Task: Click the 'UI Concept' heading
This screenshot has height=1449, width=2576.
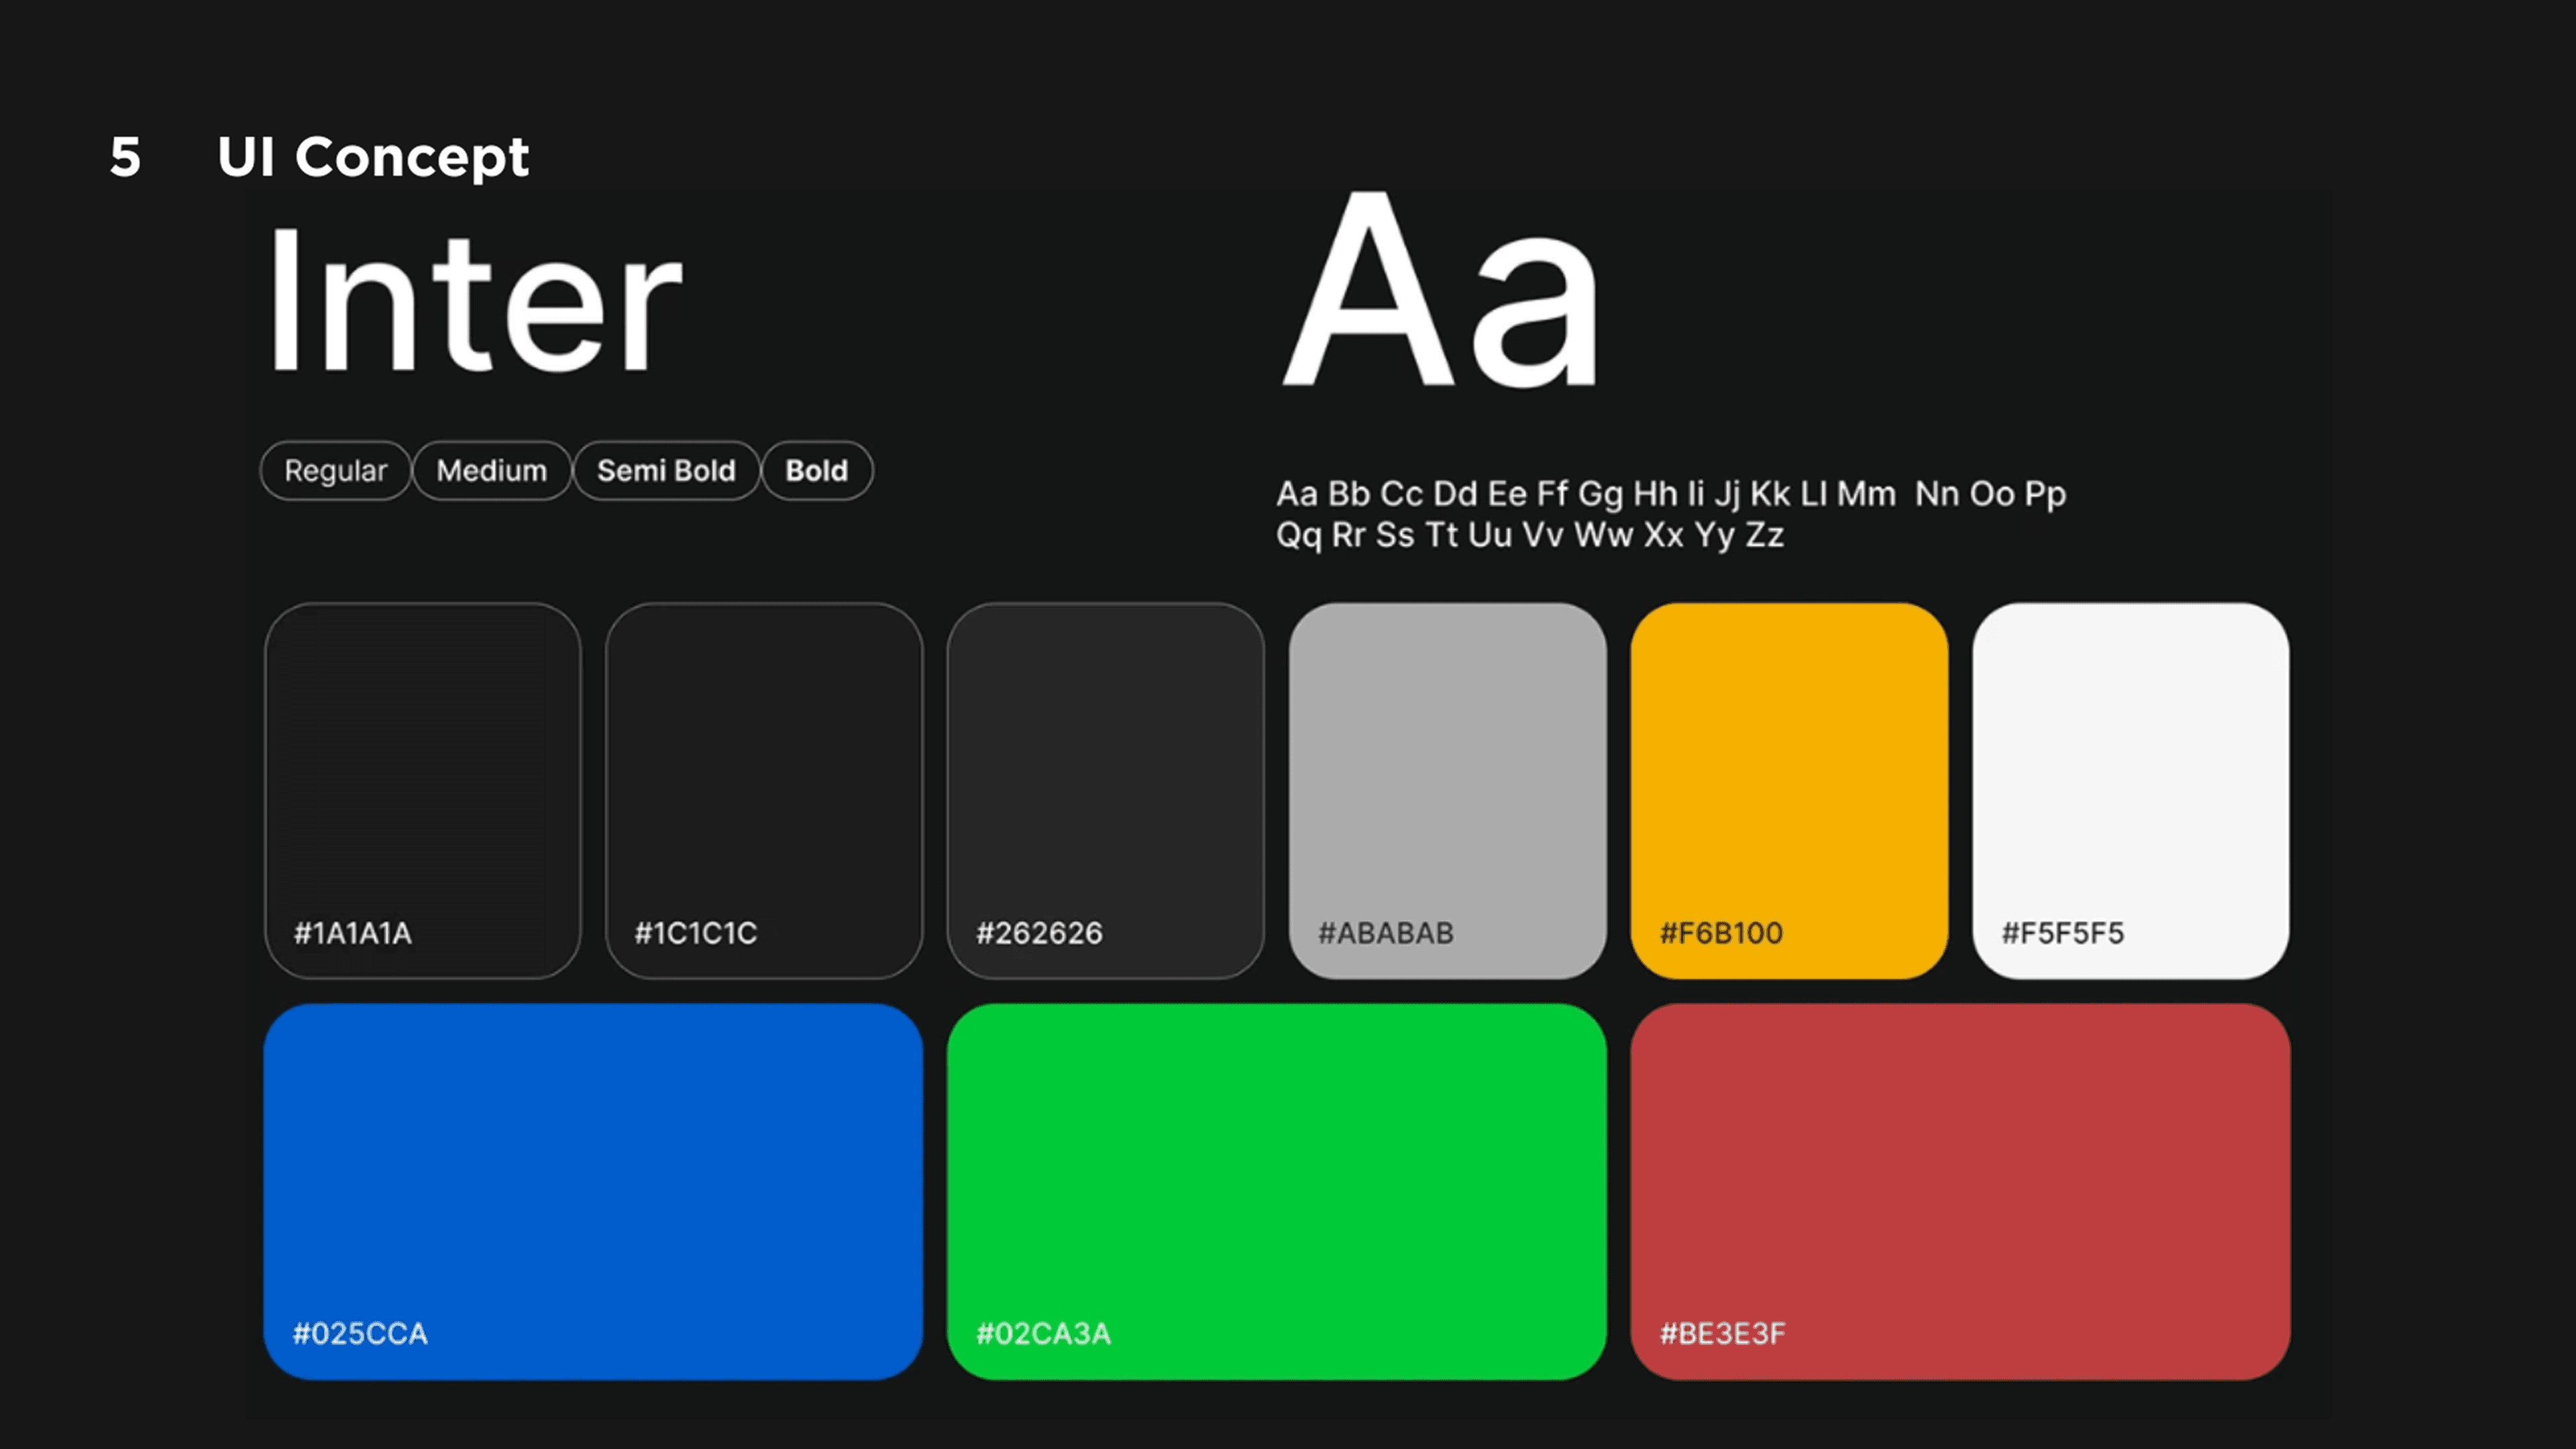Action: [x=373, y=157]
